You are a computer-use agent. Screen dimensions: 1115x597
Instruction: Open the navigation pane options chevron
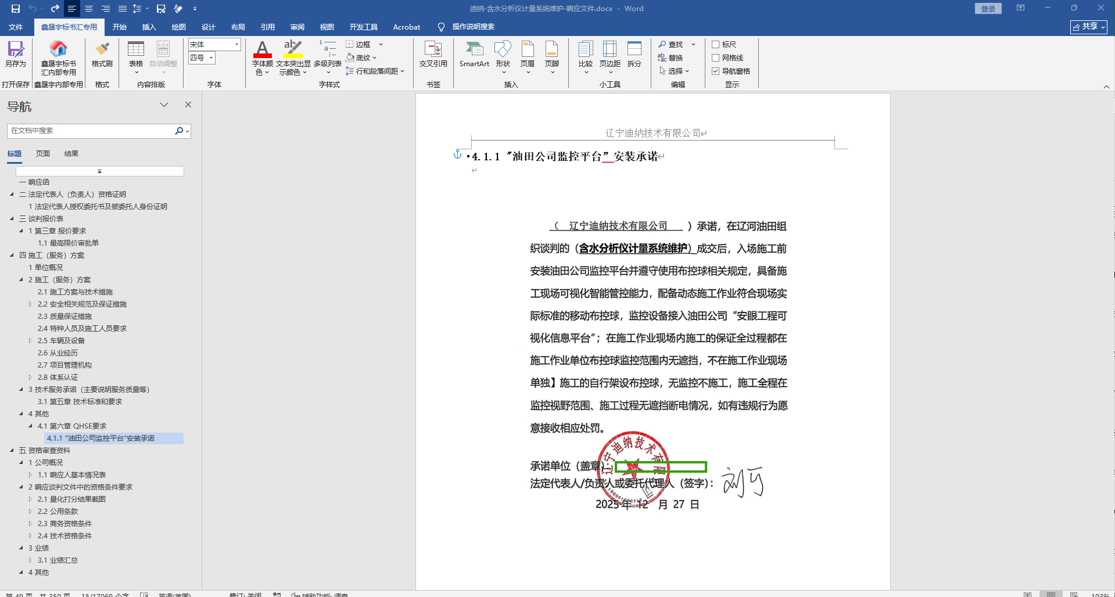point(164,105)
